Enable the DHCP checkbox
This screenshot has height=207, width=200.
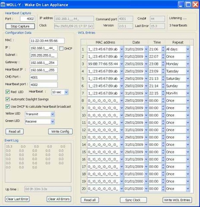pos(61,48)
